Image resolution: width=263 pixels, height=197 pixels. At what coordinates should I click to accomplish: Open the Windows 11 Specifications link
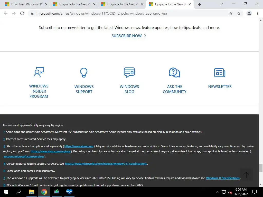click(x=223, y=178)
